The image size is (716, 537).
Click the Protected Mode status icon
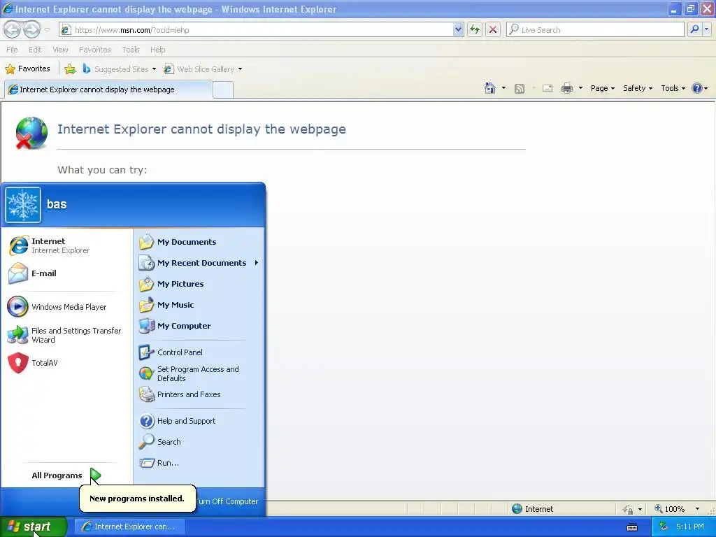click(x=629, y=509)
